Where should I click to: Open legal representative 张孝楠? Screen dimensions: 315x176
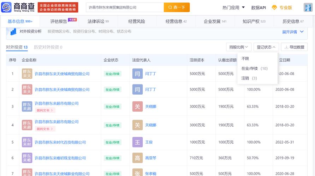150,174
